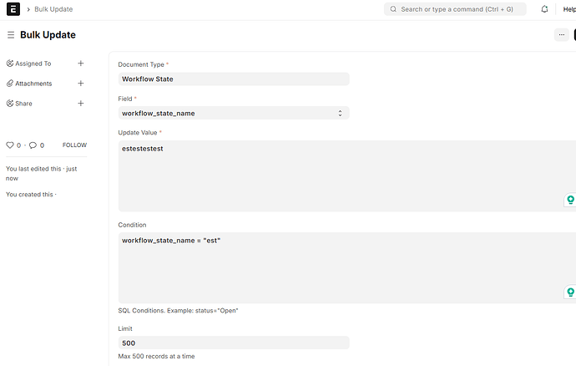Click the Limit field showing 500
The width and height of the screenshot is (576, 366).
click(x=233, y=343)
